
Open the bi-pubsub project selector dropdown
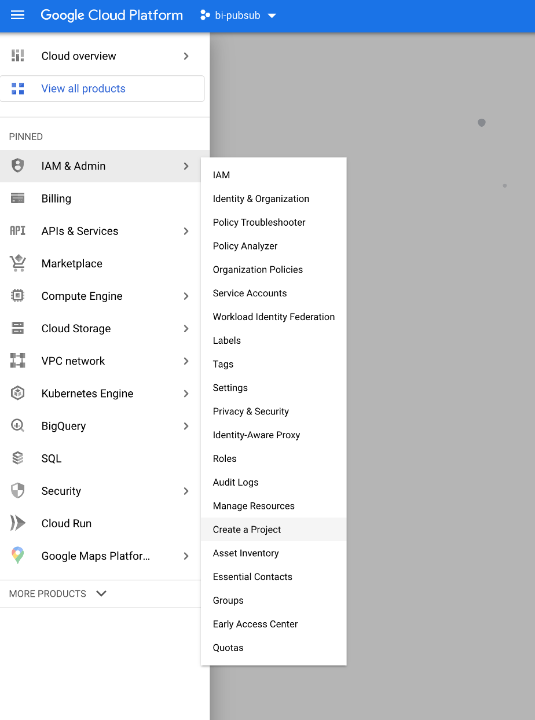point(239,16)
